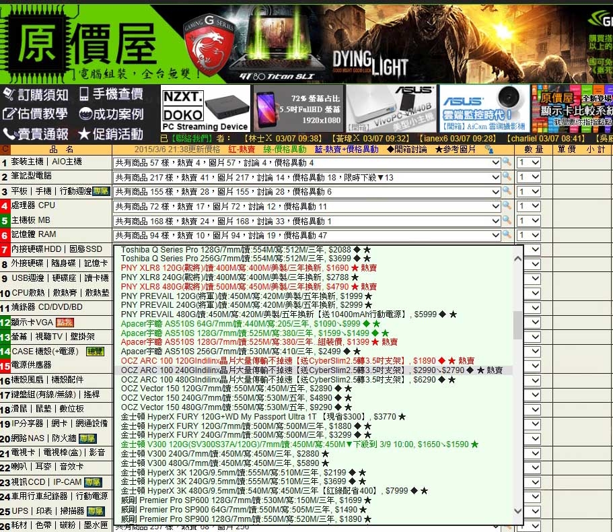613x532 pixels.
Task: Open the 成功案例 success cases link
Action: 112,114
